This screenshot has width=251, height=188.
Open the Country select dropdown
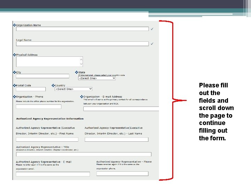(74, 89)
